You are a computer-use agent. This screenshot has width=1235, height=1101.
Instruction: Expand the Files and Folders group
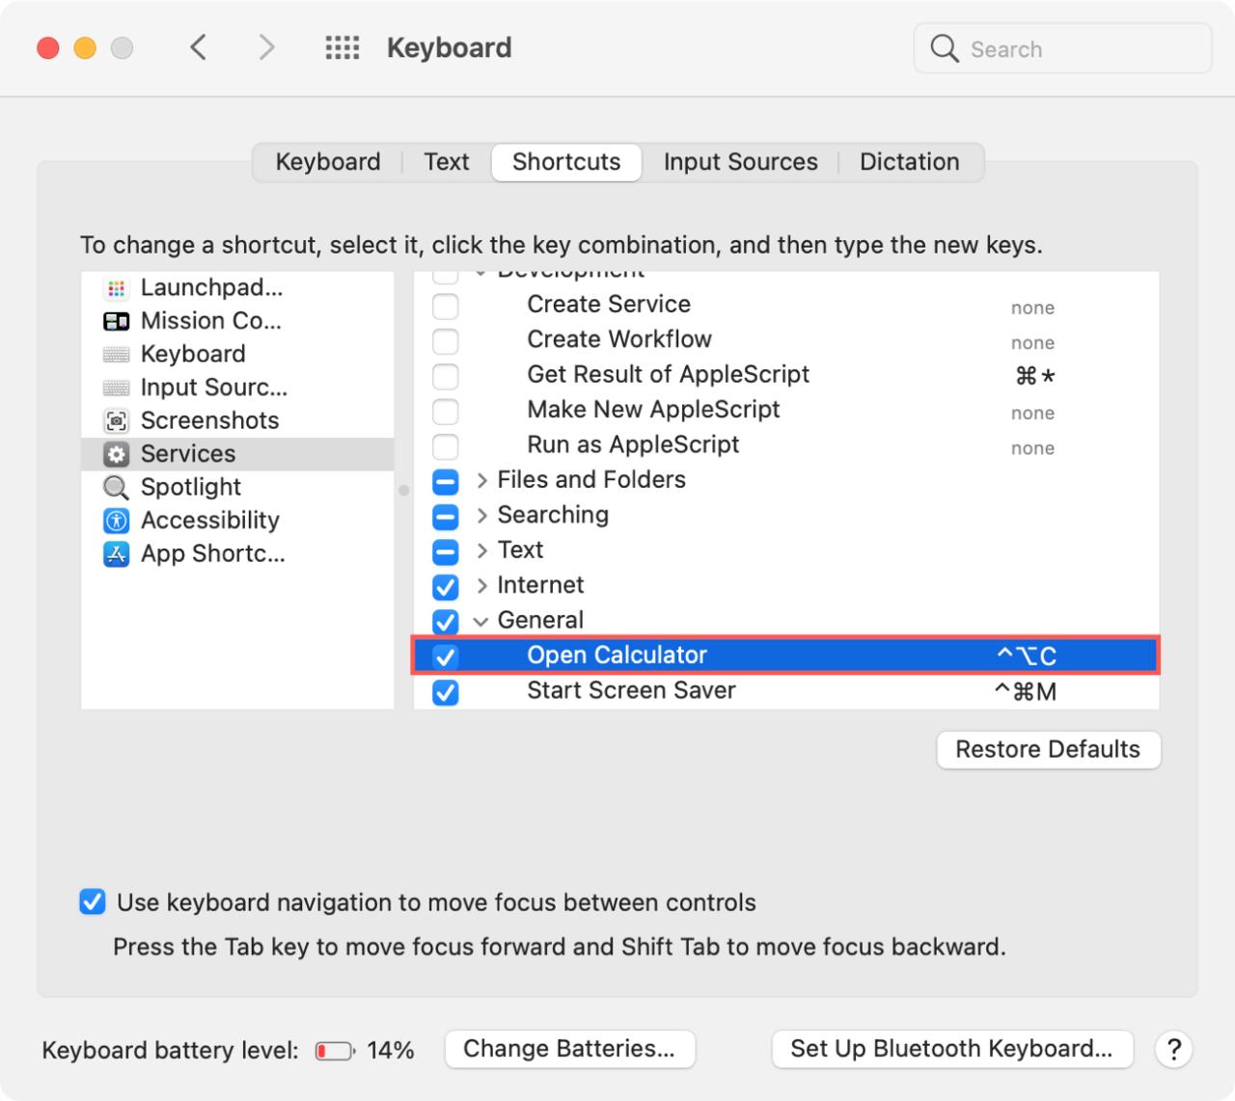click(481, 480)
